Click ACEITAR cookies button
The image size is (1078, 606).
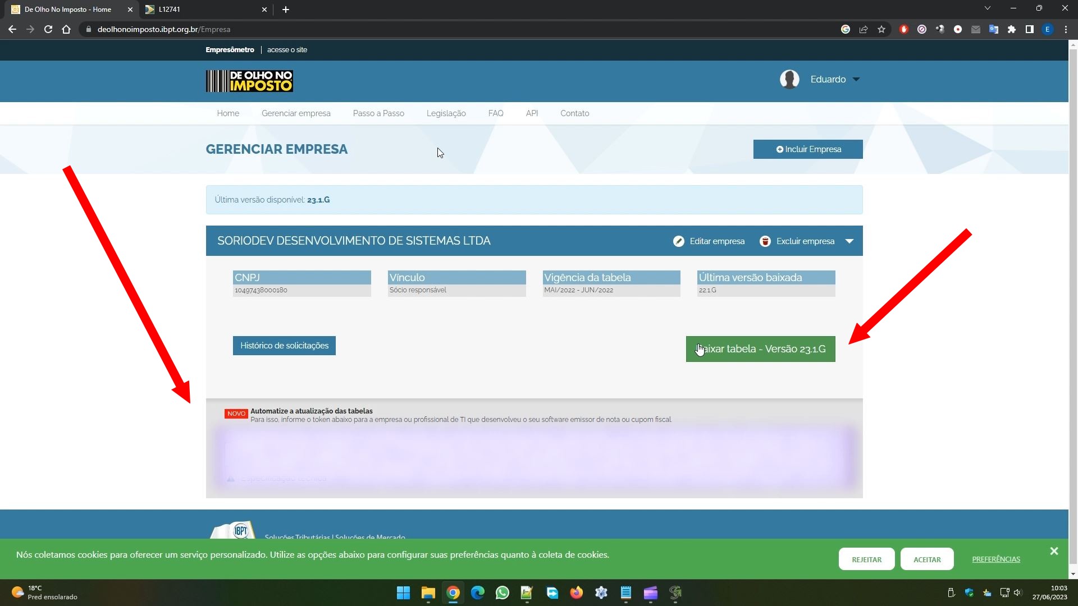pyautogui.click(x=927, y=559)
